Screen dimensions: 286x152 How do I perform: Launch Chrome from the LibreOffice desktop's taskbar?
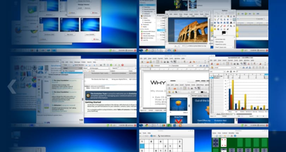coord(146,125)
